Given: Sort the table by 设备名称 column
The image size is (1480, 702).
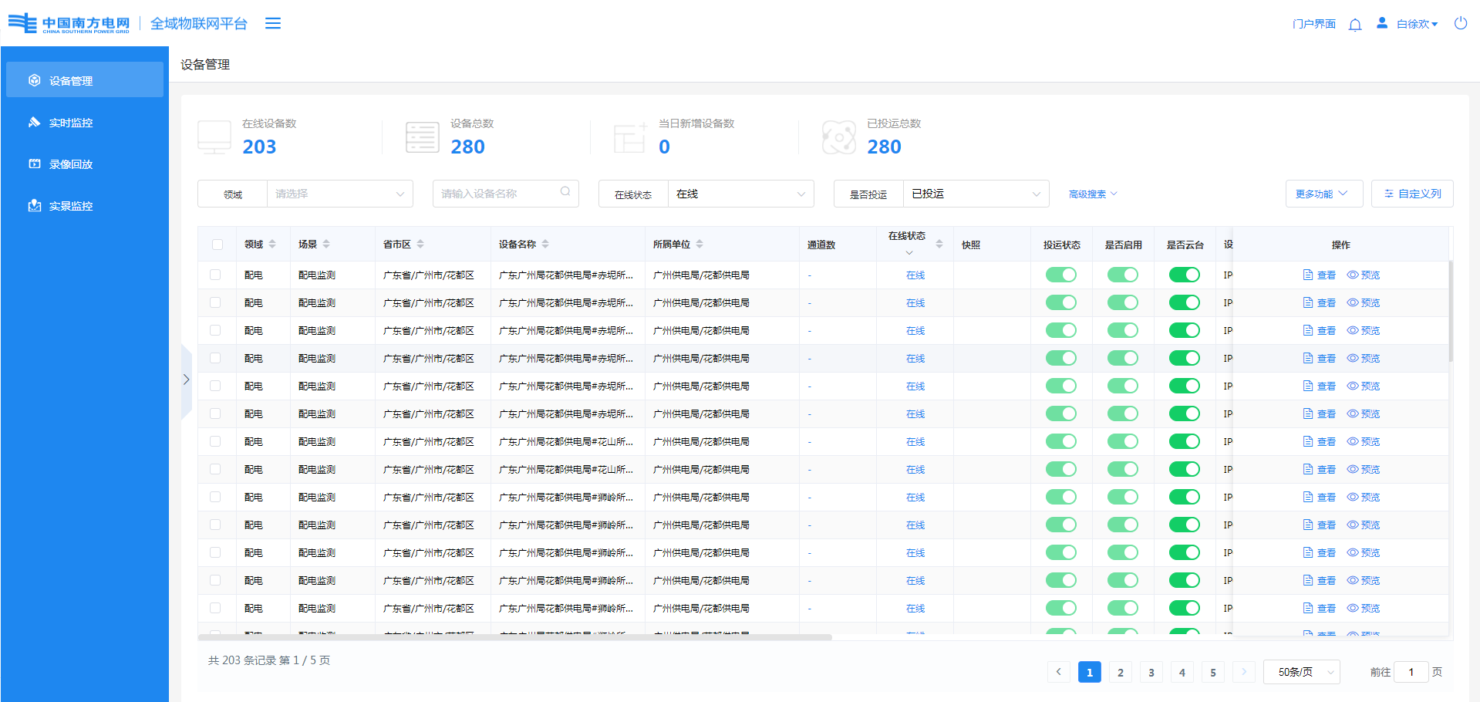Looking at the screenshot, I should click(545, 244).
